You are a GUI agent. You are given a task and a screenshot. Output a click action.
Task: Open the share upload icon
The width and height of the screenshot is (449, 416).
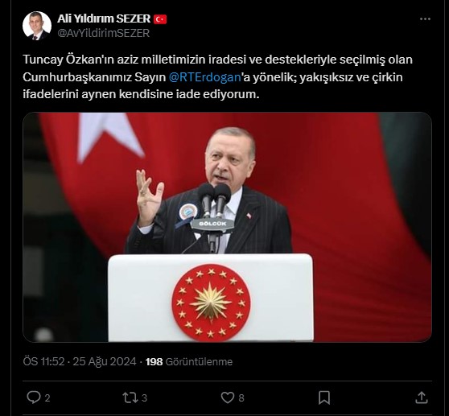[x=421, y=397]
